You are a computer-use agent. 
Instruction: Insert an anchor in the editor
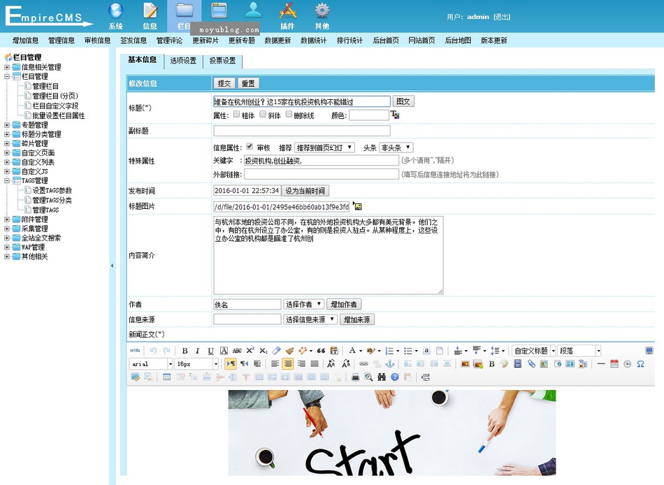click(390, 364)
